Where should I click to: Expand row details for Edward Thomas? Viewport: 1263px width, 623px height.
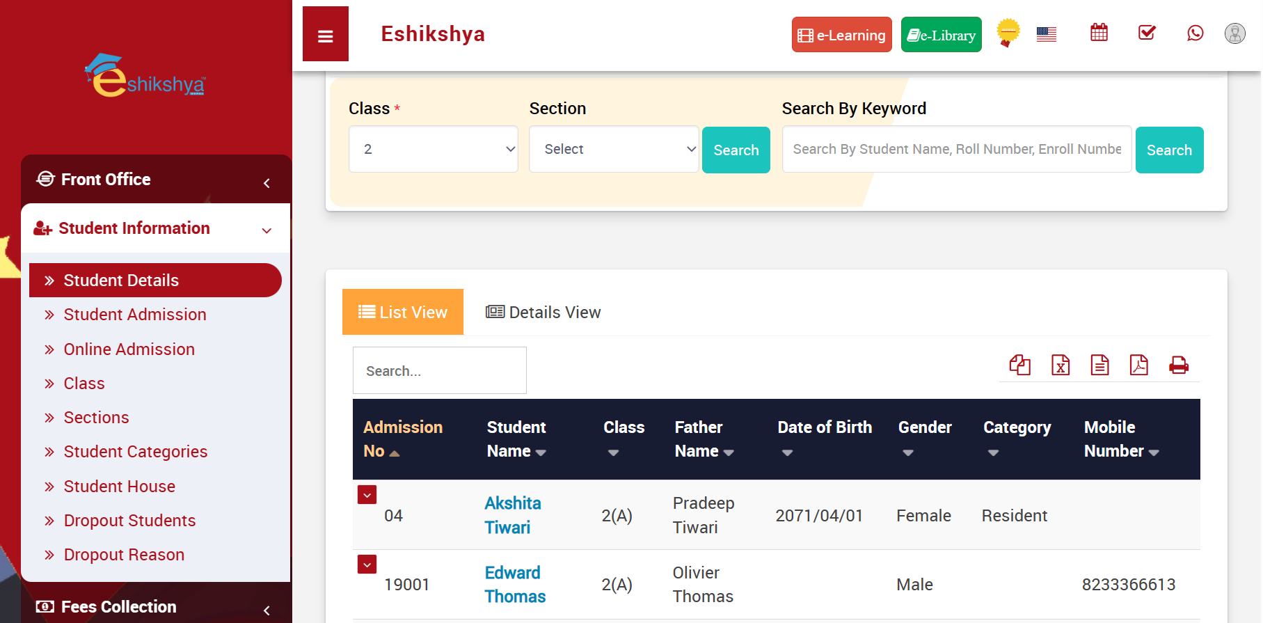(367, 564)
